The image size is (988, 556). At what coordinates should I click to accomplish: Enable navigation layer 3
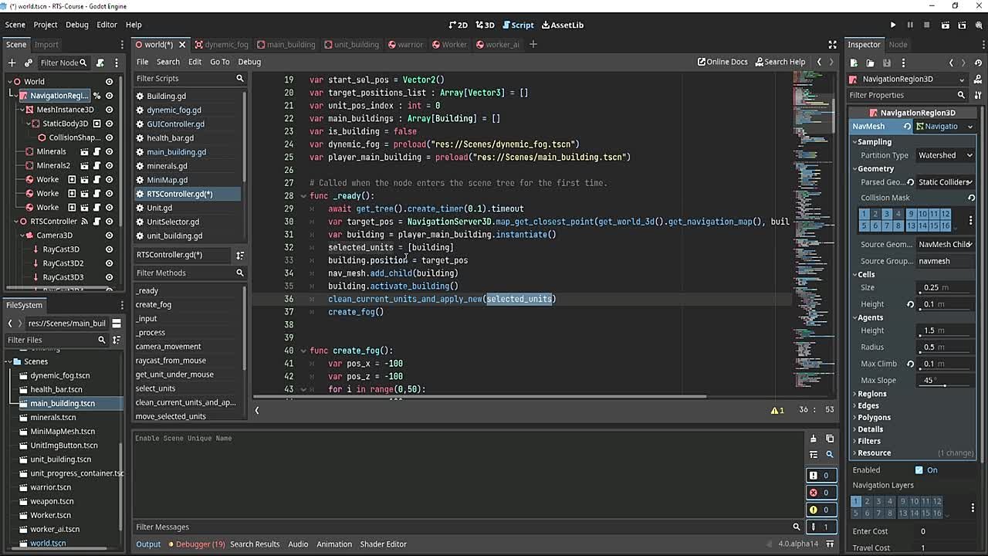point(878,502)
